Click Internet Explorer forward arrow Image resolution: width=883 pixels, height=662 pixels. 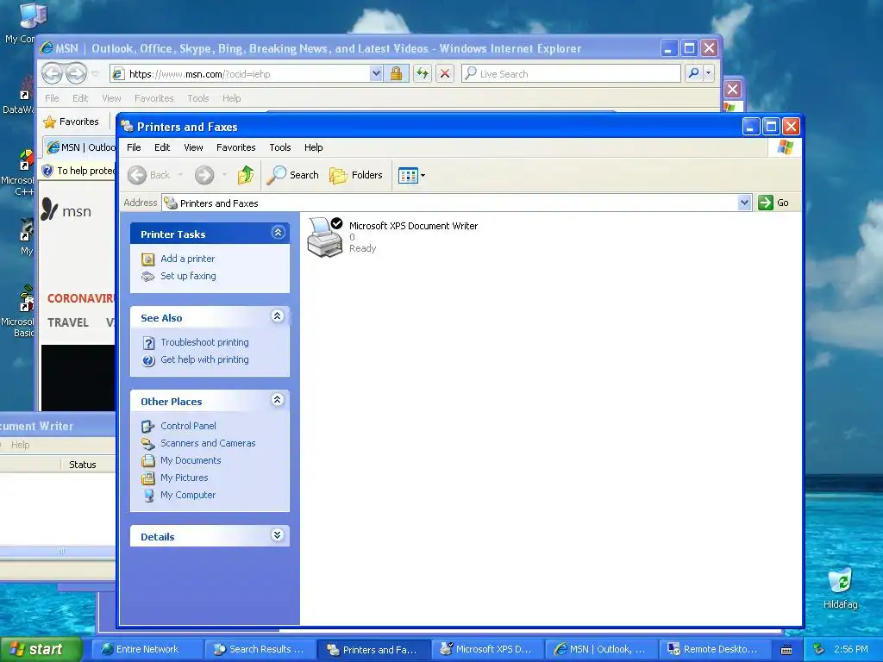[76, 73]
